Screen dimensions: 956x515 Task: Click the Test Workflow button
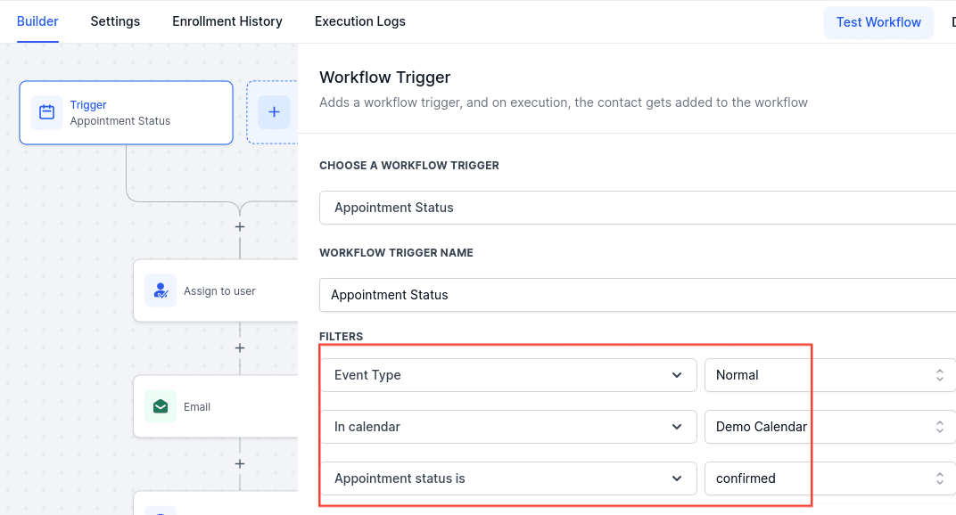(x=878, y=22)
